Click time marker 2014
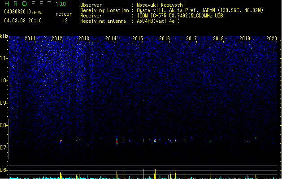 [x=111, y=38]
